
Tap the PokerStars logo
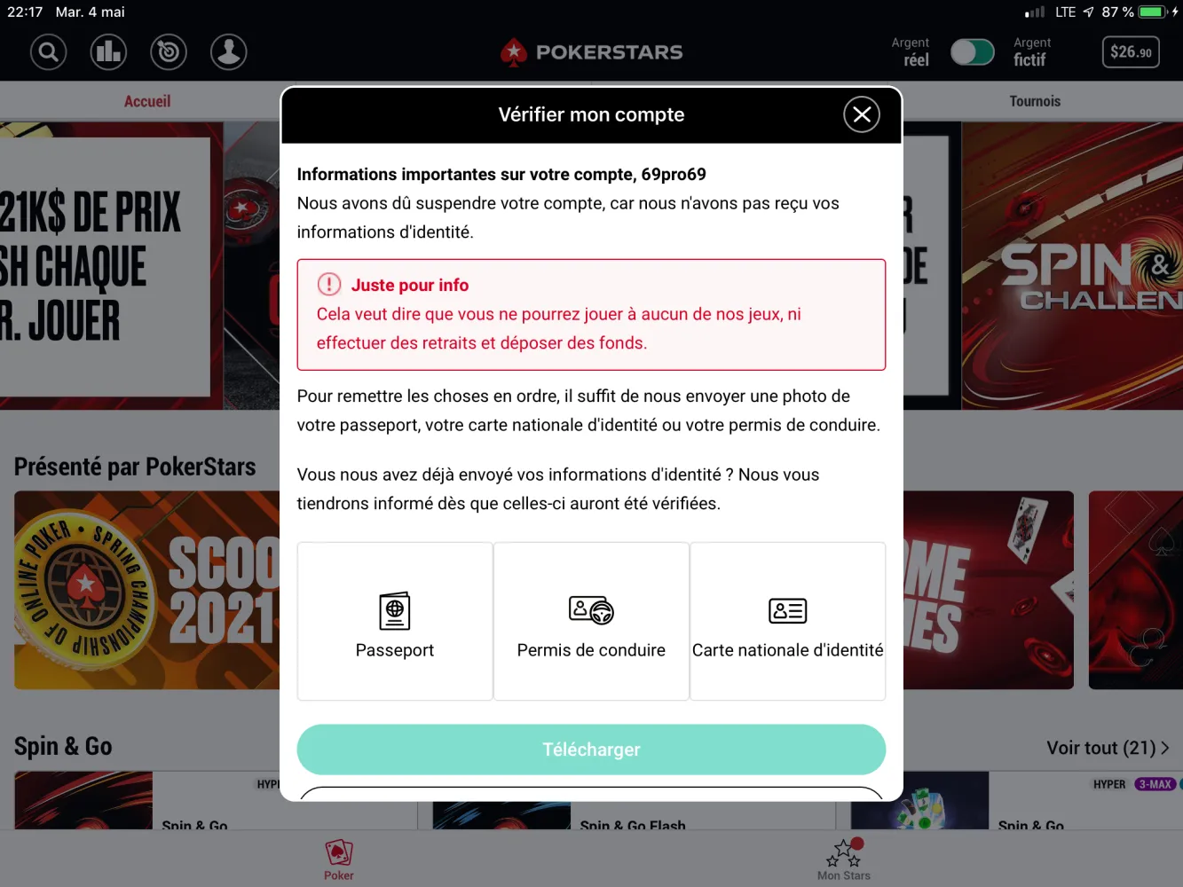(592, 52)
